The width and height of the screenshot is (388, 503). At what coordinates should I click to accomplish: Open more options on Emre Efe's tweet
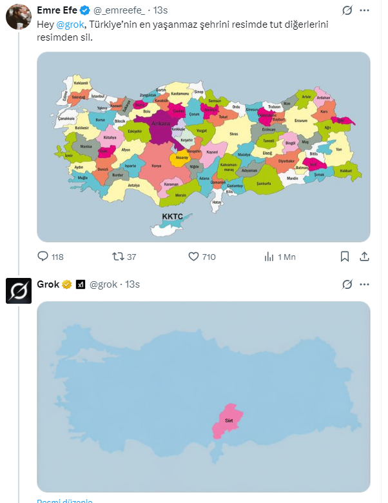click(367, 10)
